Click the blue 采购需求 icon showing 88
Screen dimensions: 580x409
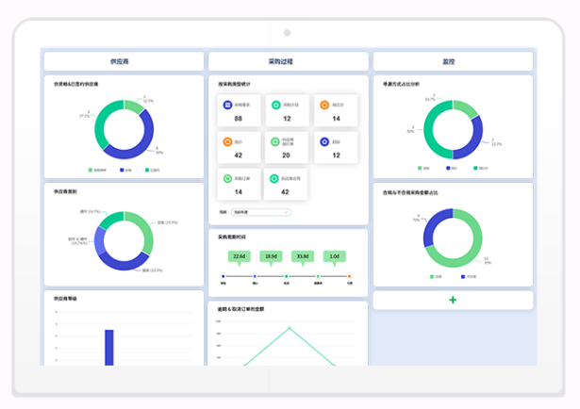point(227,106)
